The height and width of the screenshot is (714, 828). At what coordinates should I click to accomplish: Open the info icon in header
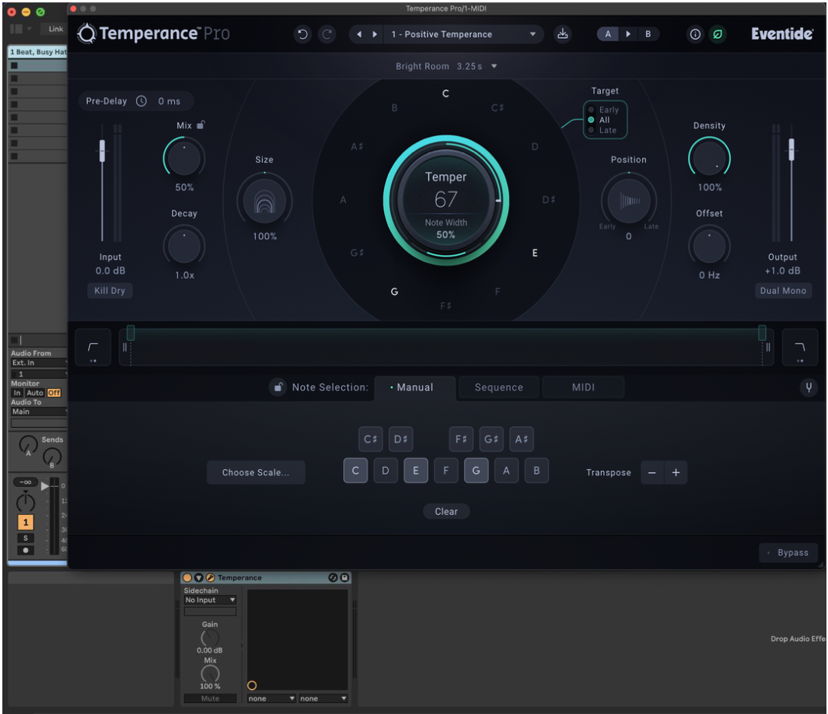point(695,34)
